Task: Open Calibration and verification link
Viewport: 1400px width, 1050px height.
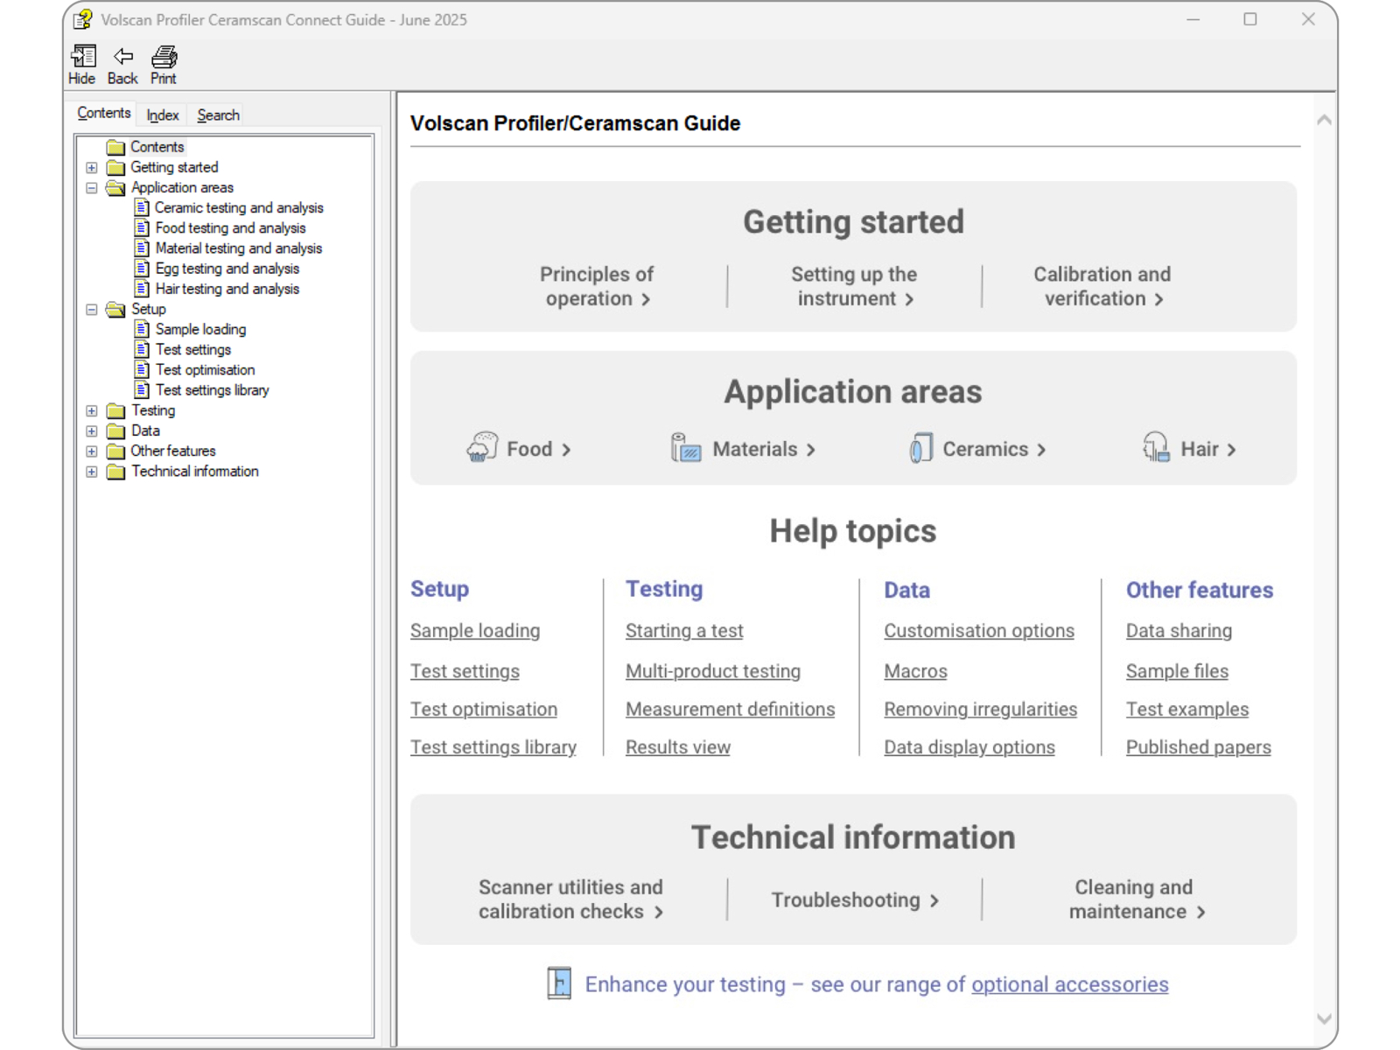Action: [1102, 286]
